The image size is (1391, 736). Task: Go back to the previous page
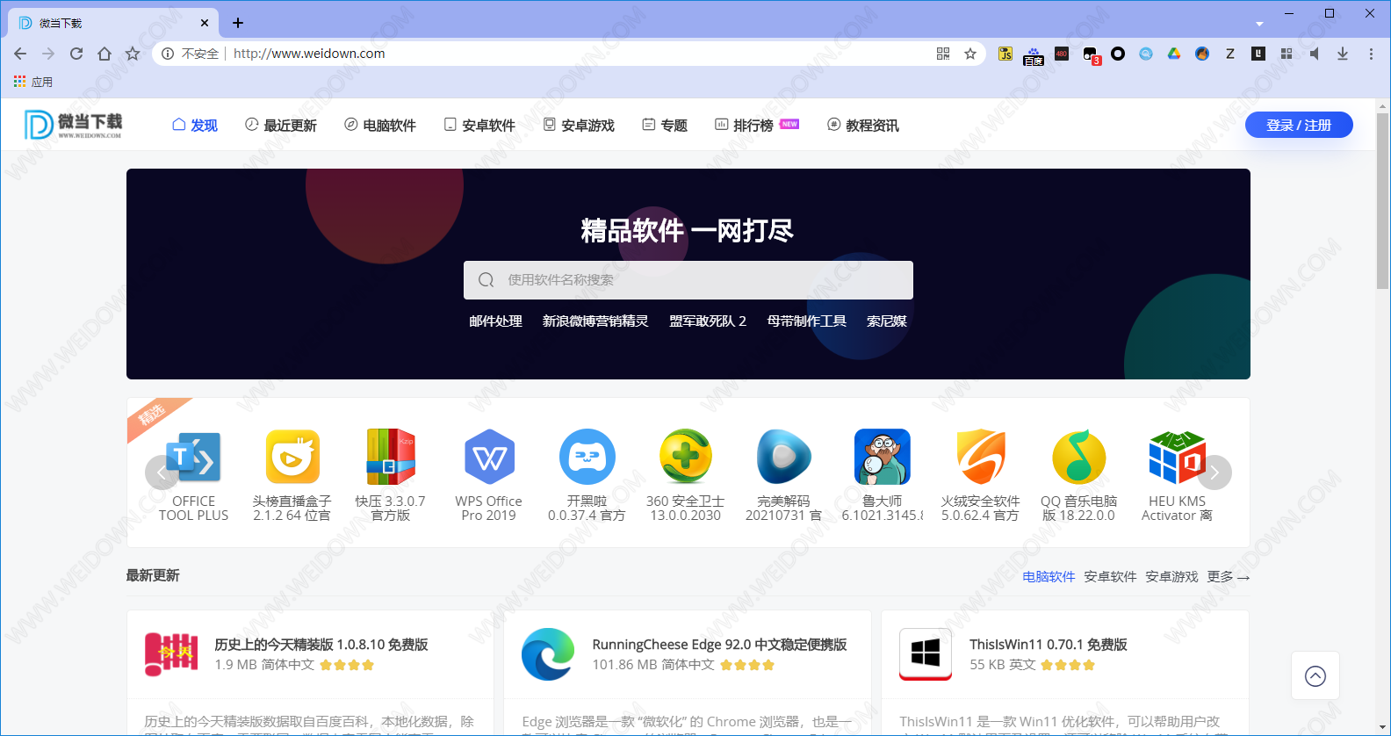click(x=20, y=54)
